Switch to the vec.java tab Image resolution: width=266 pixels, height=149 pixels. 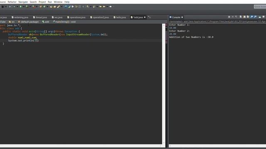pos(57,17)
